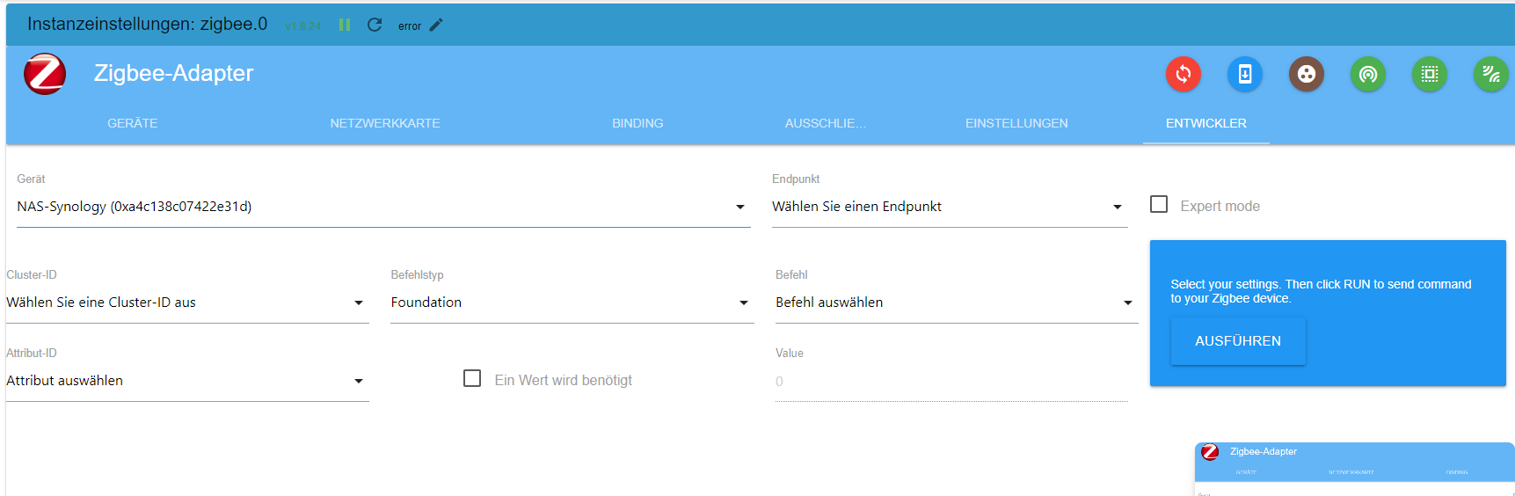
Task: Open Befehlstyp dropdown showing Foundation
Action: [572, 303]
